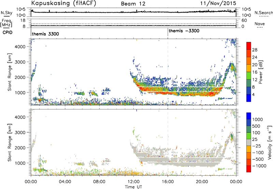This screenshot has width=273, height=189.
Task: Click the 2000 tick on velocity panel axis
Action: pos(20,148)
